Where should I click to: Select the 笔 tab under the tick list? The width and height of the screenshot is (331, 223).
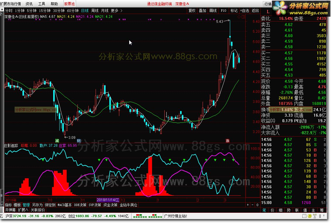click(x=264, y=210)
